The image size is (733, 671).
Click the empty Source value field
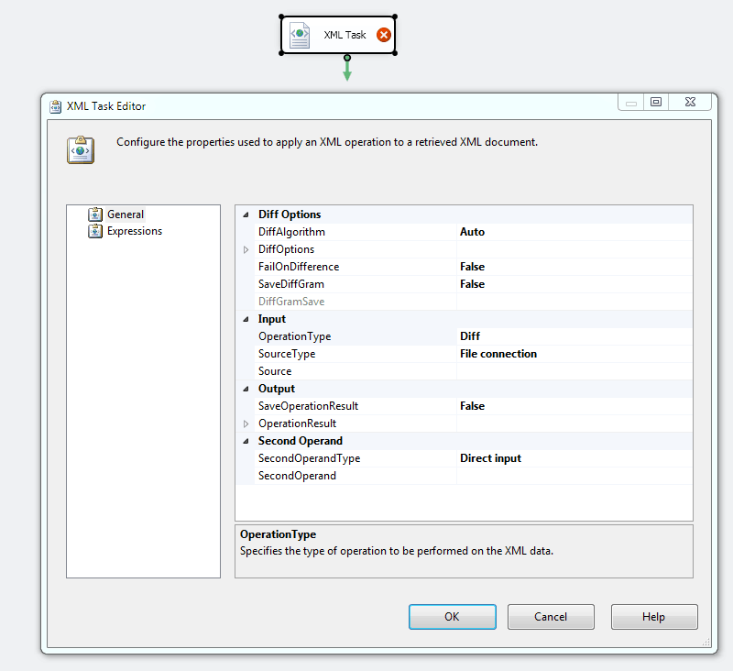[550, 370]
